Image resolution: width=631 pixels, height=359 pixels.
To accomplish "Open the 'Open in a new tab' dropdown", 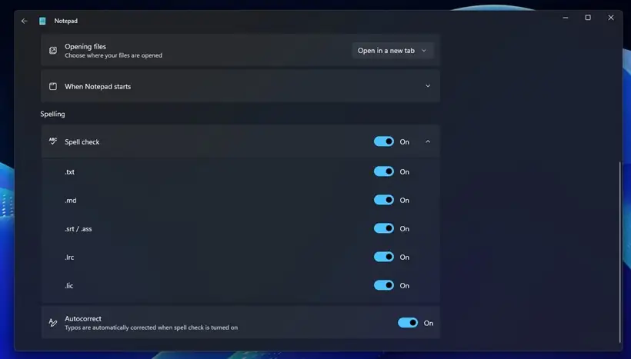I will [392, 51].
